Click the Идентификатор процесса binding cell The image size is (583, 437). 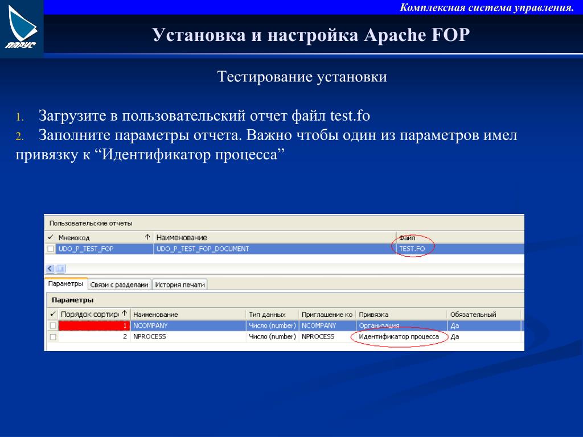pyautogui.click(x=401, y=337)
